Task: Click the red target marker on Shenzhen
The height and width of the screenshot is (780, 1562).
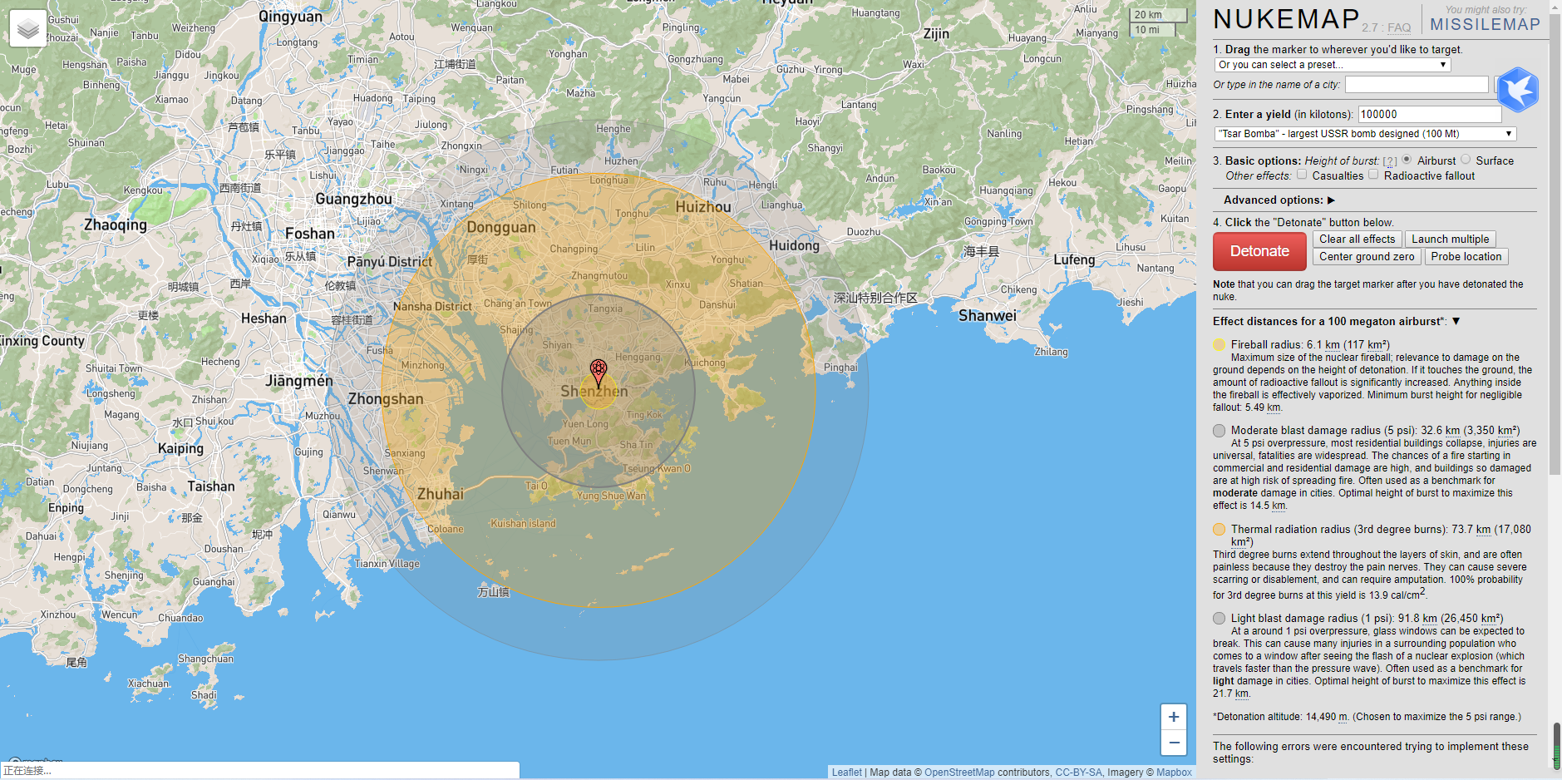Action: pos(598,372)
